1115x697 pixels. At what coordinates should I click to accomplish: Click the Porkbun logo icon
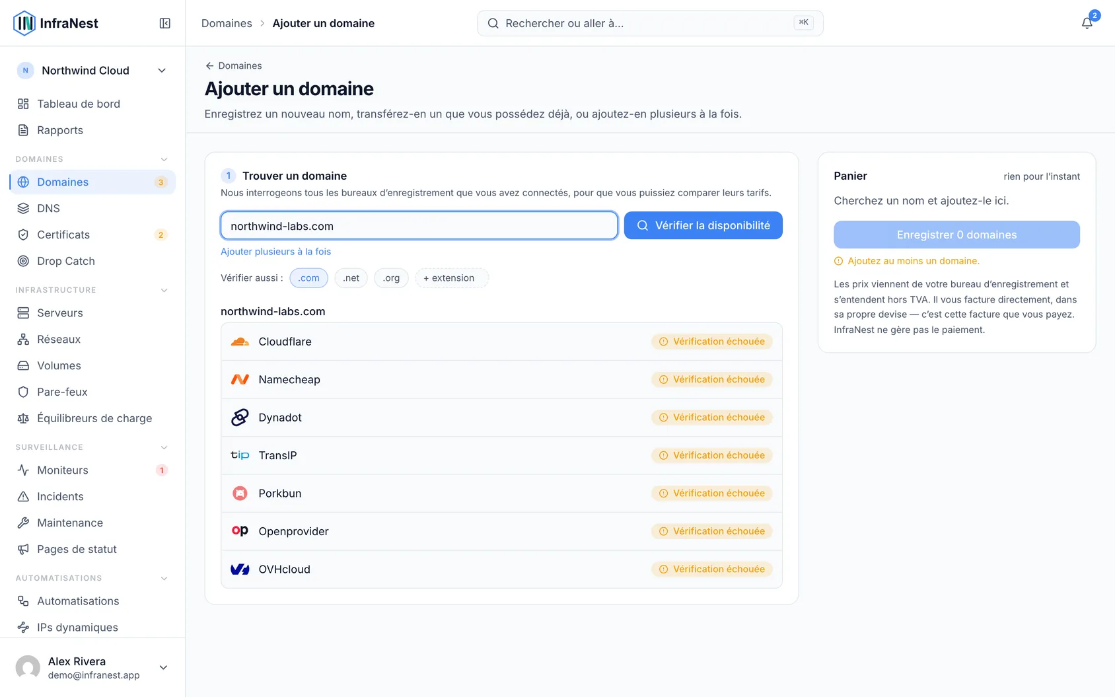pyautogui.click(x=240, y=494)
